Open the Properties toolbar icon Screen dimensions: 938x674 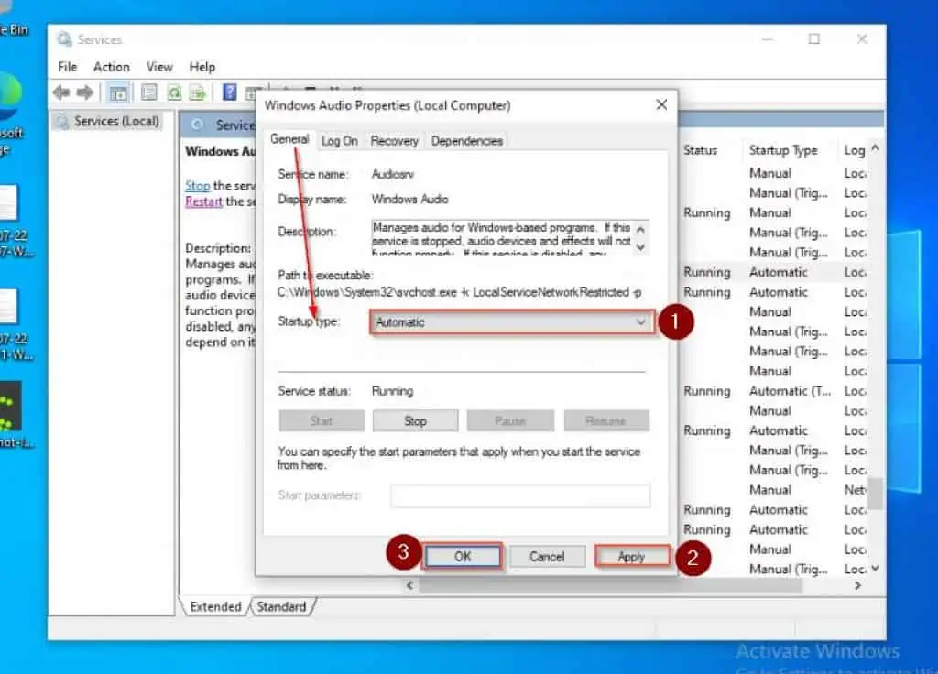[x=148, y=92]
